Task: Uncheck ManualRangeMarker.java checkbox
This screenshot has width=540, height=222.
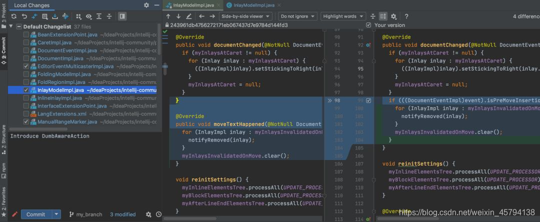Action: point(26,121)
